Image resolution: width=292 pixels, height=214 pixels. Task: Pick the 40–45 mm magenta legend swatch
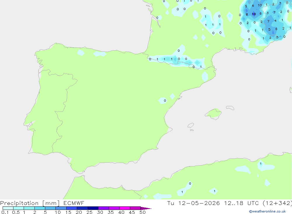pyautogui.click(x=125, y=208)
